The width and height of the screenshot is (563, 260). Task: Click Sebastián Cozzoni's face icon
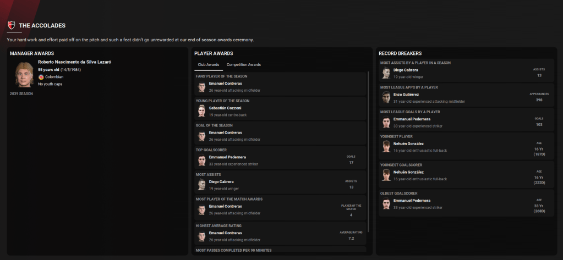(x=201, y=112)
